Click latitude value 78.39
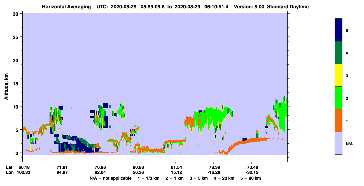Viewport: 364px width, 186px height. coord(214,167)
